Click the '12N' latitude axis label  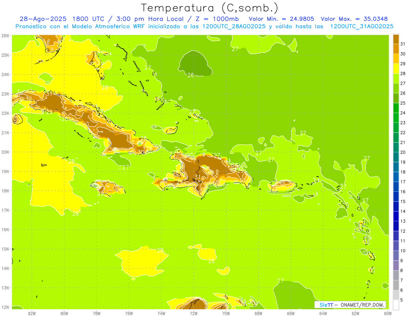(x=5, y=307)
